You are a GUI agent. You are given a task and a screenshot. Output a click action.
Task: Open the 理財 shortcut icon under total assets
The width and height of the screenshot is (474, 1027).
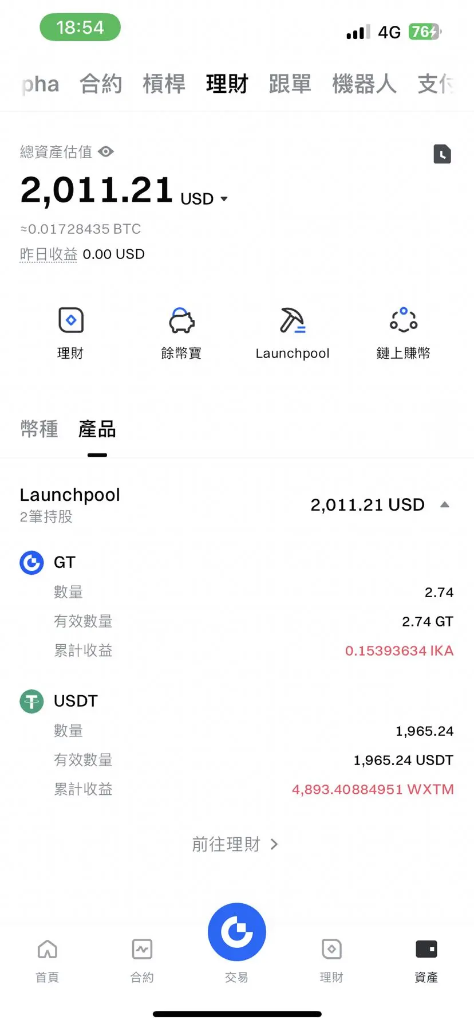coord(71,320)
